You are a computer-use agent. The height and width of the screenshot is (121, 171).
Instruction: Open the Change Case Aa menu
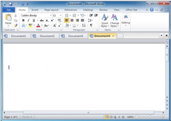[x=46, y=25]
